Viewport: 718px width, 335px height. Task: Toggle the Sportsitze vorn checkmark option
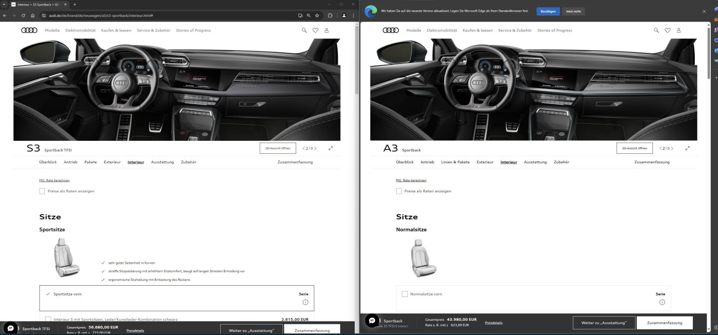point(48,294)
